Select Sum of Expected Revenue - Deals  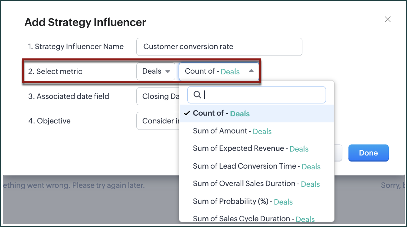[251, 149]
